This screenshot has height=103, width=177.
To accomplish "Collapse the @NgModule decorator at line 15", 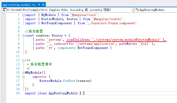I will coord(23,73).
